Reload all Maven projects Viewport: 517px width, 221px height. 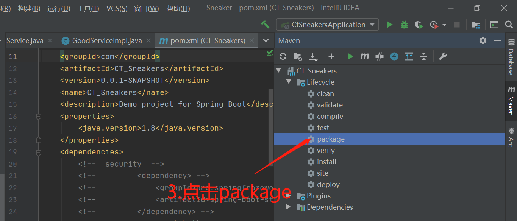283,56
